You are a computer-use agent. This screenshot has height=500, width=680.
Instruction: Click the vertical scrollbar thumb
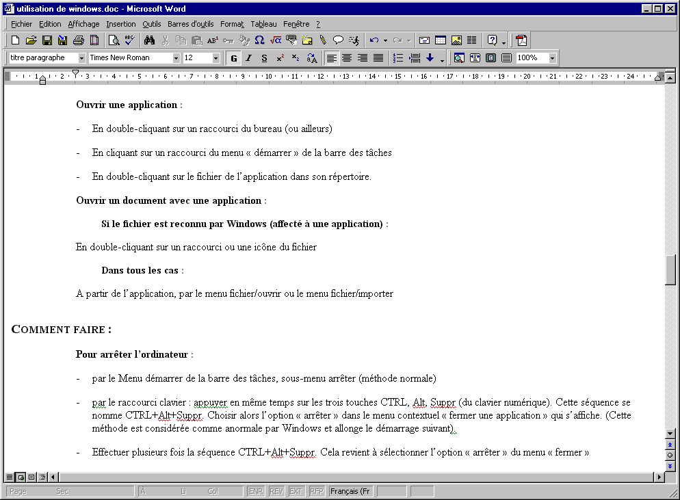[670, 269]
